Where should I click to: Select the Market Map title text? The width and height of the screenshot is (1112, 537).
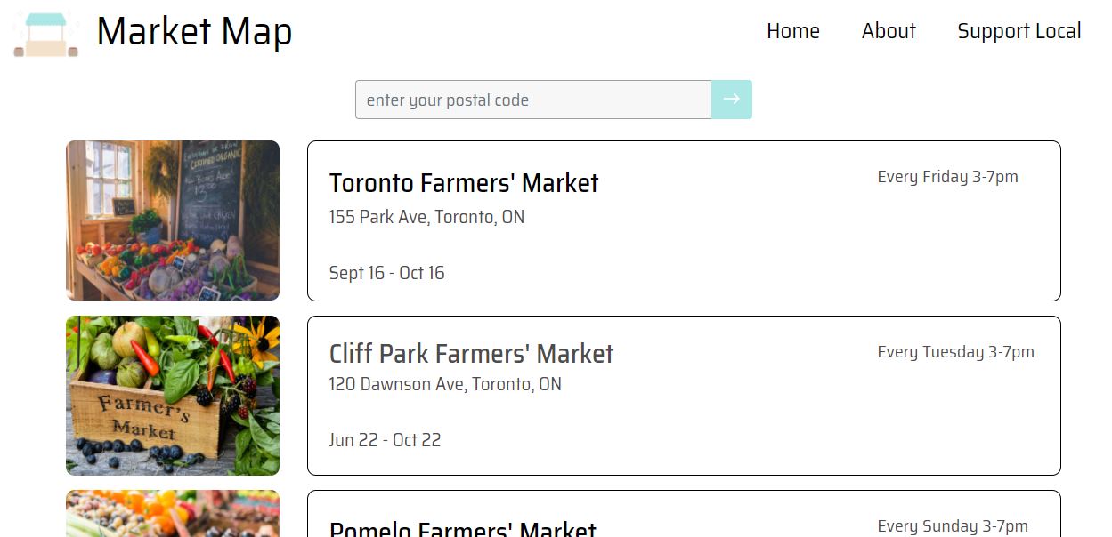196,32
